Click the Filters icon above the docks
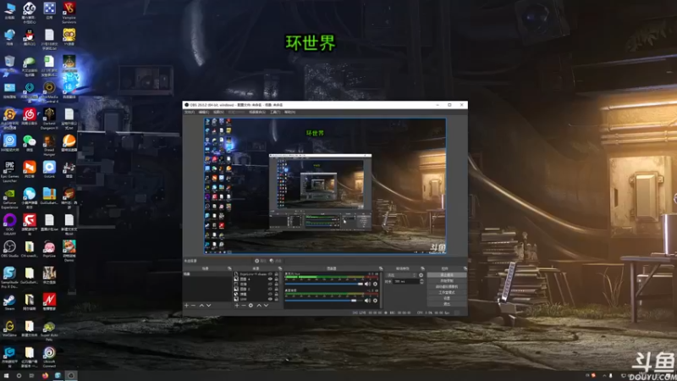677x381 pixels. 272,261
